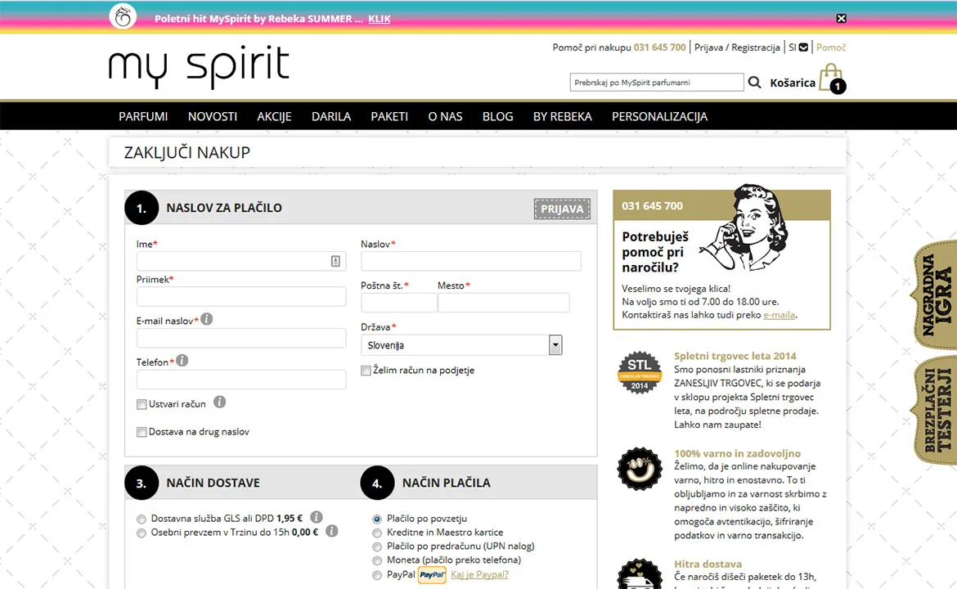
Task: Open the NOVOSTI menu
Action: tap(213, 116)
